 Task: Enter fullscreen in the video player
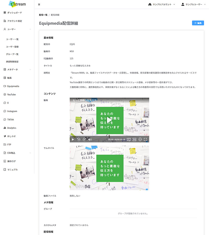tap(145, 139)
